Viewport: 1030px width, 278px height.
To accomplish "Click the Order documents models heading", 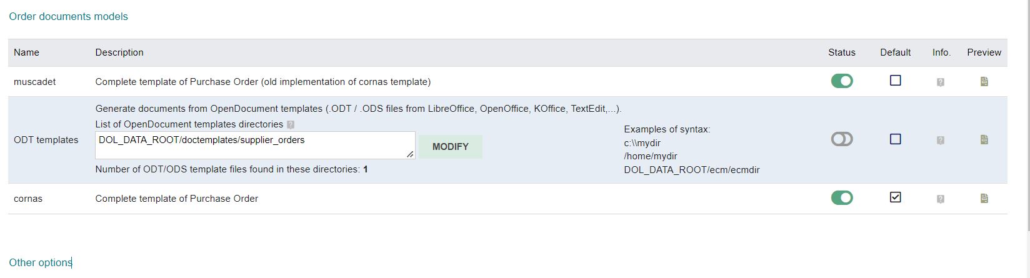I will point(68,16).
